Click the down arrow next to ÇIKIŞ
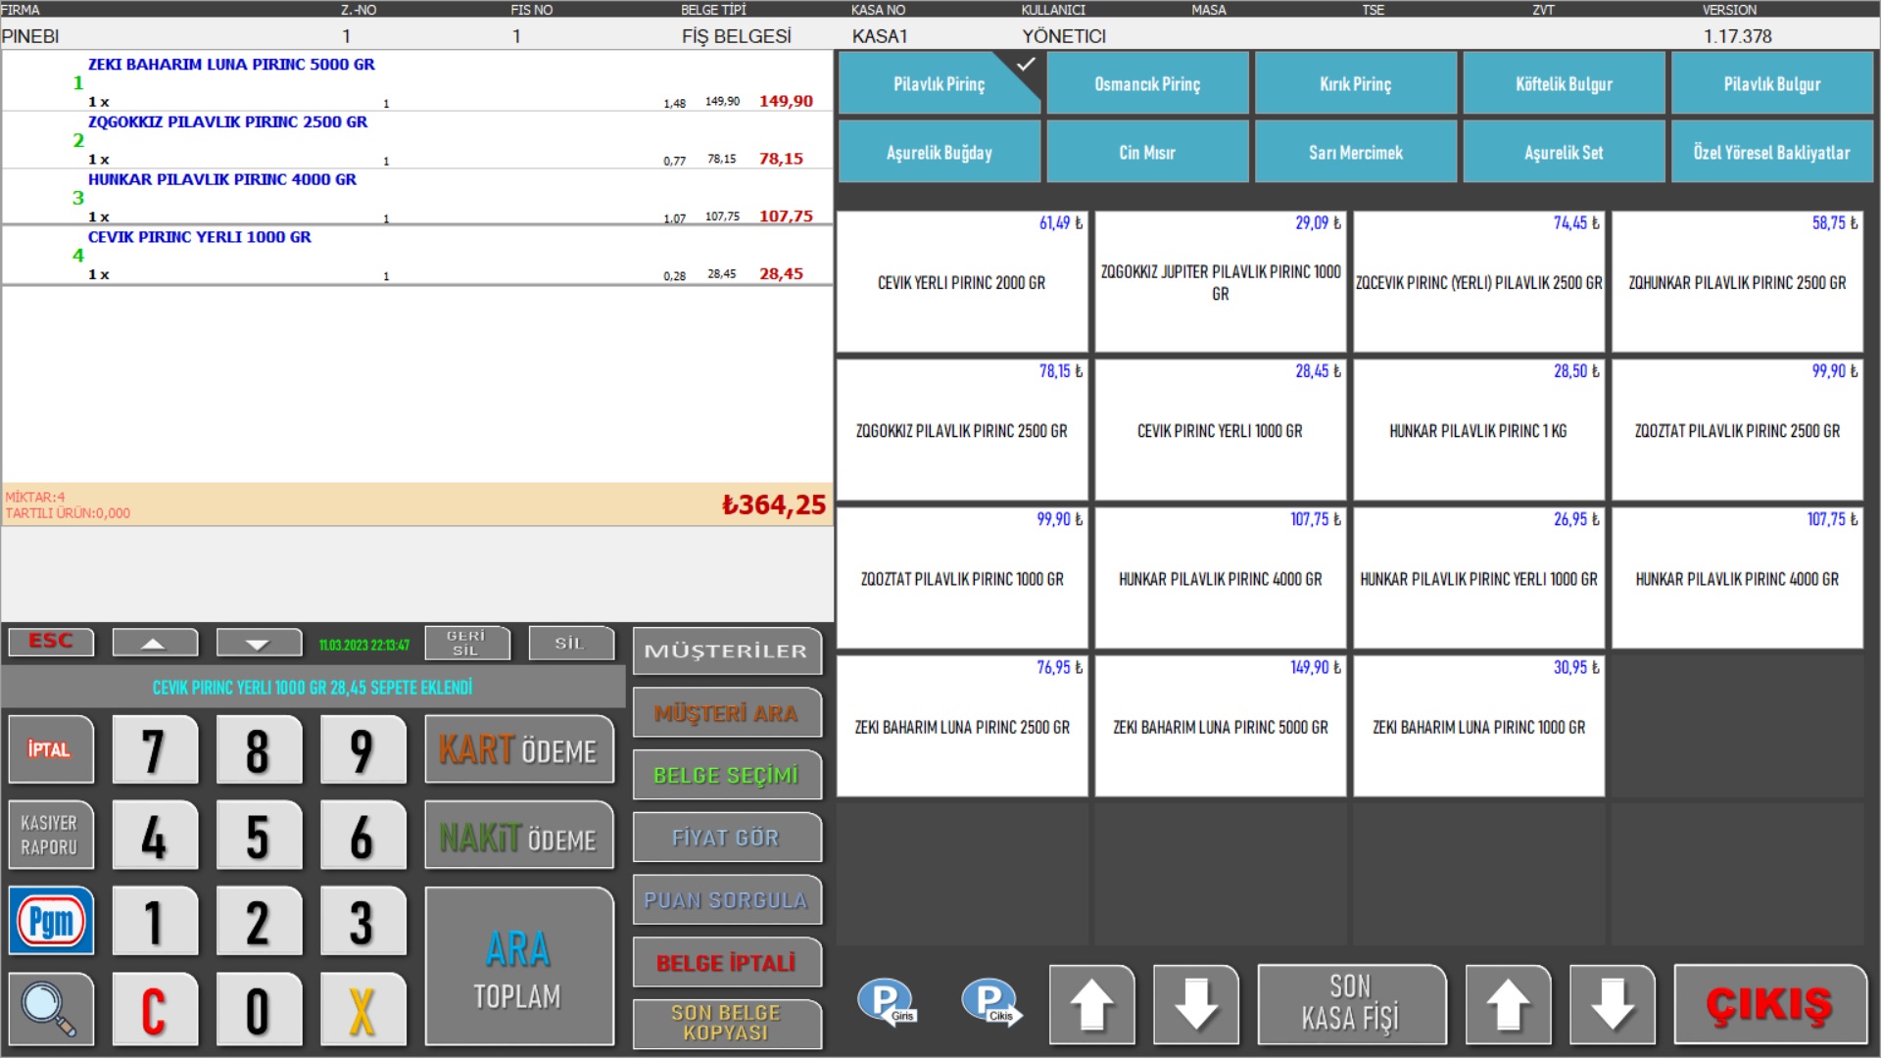This screenshot has width=1881, height=1058. (x=1612, y=1004)
